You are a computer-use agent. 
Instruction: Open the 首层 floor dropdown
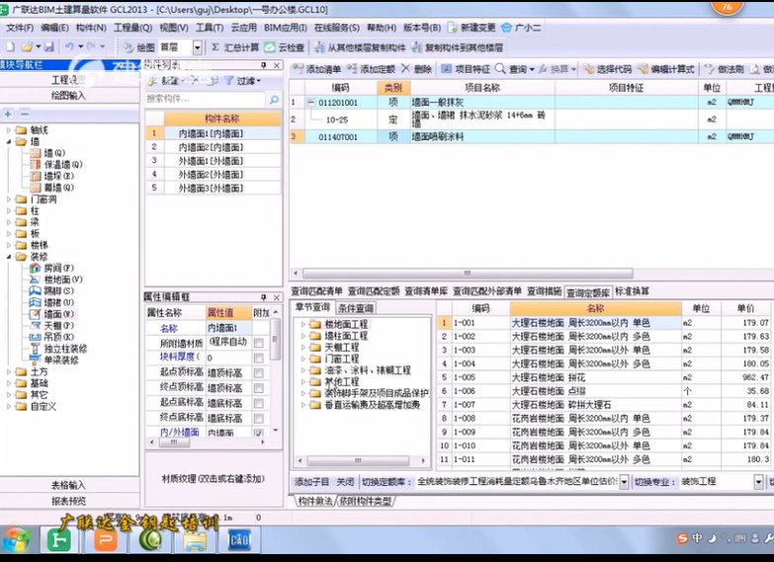(x=197, y=47)
